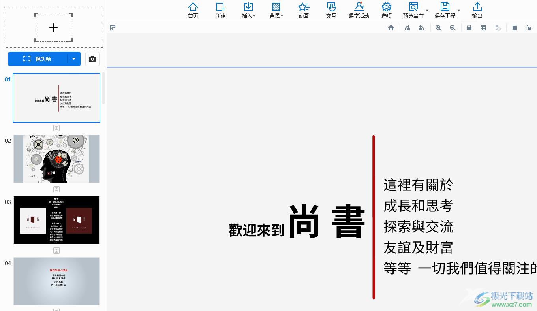Toggle the ruler icon at canvas corner
This screenshot has height=311, width=537.
(x=113, y=28)
